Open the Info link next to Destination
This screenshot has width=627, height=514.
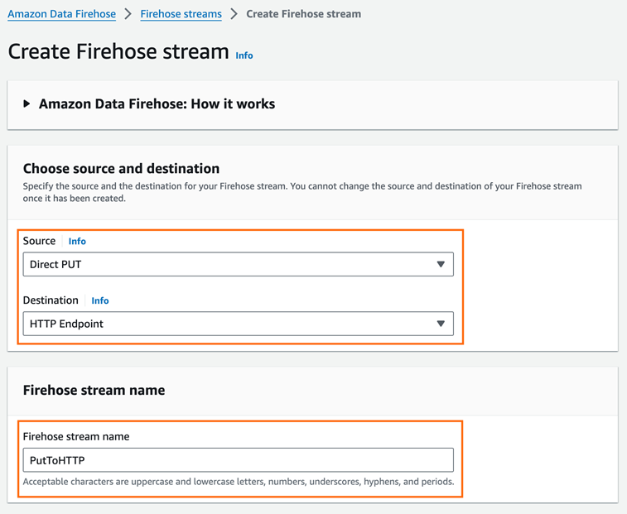pyautogui.click(x=100, y=300)
